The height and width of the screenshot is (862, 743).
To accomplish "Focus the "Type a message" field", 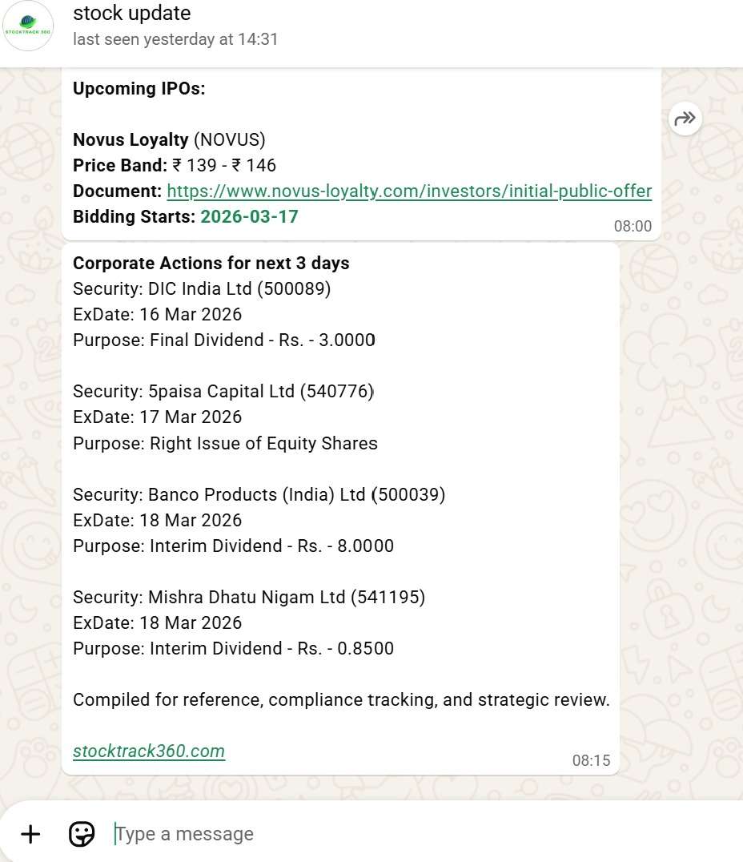I will tap(400, 834).
